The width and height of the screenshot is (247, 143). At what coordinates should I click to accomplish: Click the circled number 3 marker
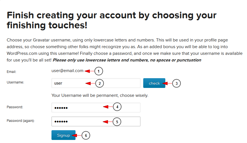click(177, 83)
